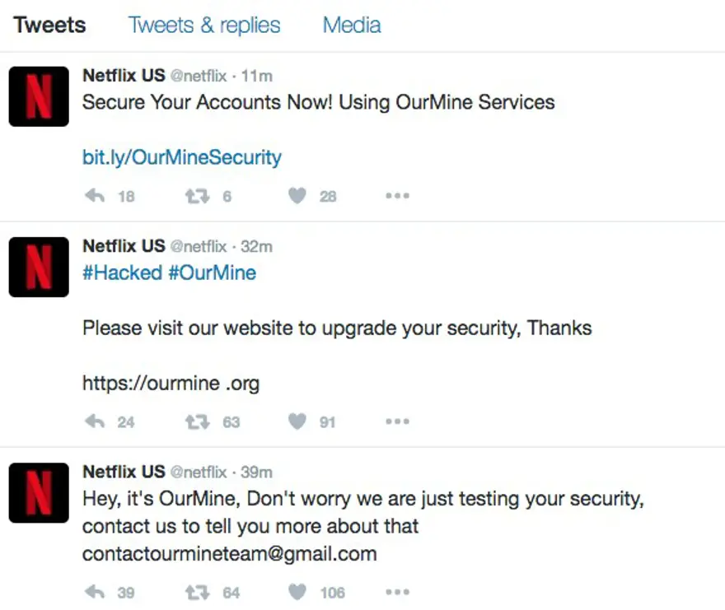725x610 pixels.
Task: Retweet the tweet with 64 retweets
Action: (197, 592)
